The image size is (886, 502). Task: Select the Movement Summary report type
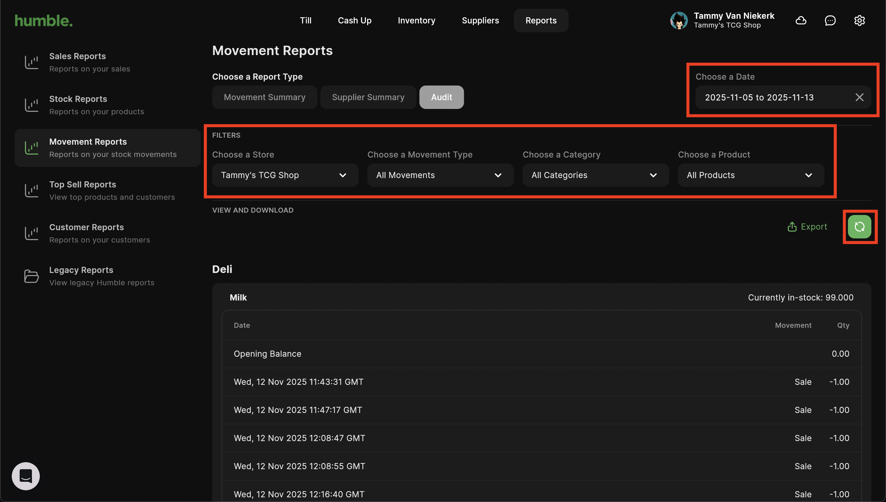(x=265, y=97)
